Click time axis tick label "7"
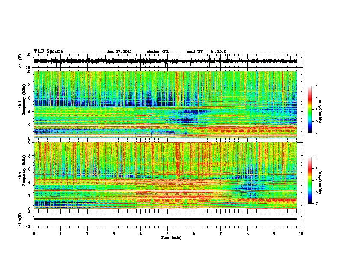This screenshot has width=339, height=262. click(221, 234)
